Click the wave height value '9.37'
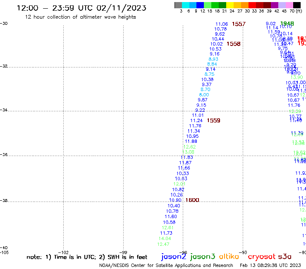The image size is (306, 269). pos(207,84)
